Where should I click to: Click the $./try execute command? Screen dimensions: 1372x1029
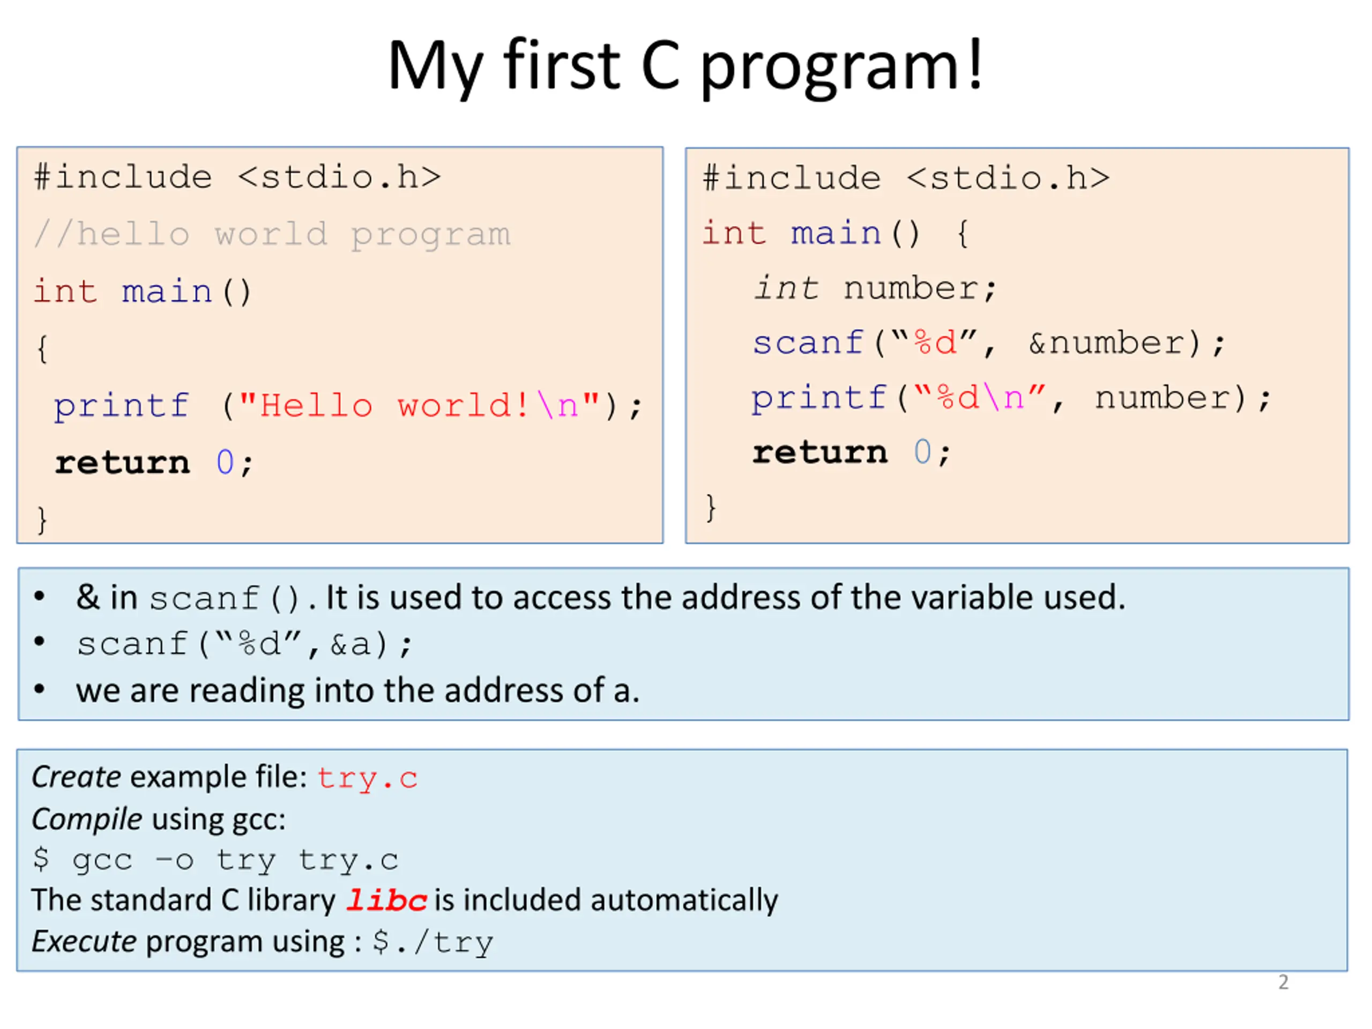[433, 942]
